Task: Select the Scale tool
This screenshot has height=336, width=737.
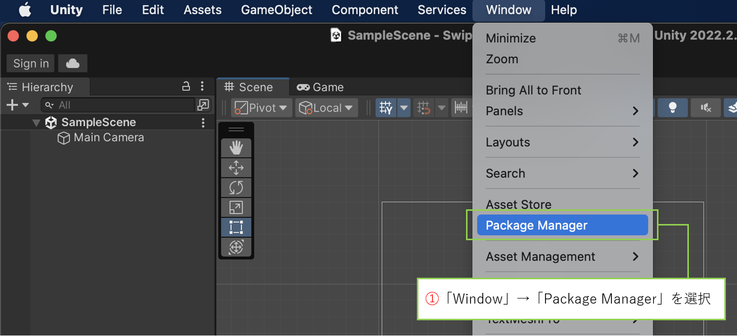Action: click(236, 207)
